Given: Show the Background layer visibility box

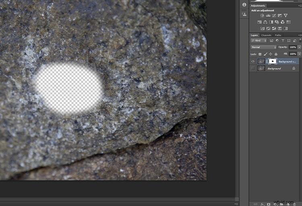Looking at the screenshot, I should pyautogui.click(x=253, y=68).
